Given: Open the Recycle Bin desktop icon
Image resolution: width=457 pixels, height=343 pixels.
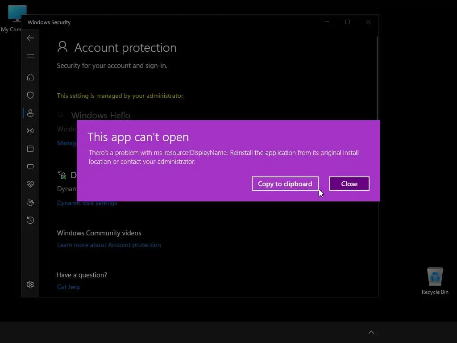Looking at the screenshot, I should 435,281.
